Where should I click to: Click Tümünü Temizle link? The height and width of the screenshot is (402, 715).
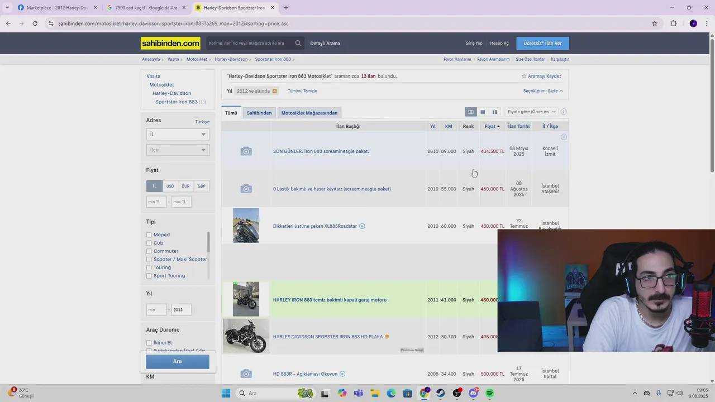coord(302,91)
